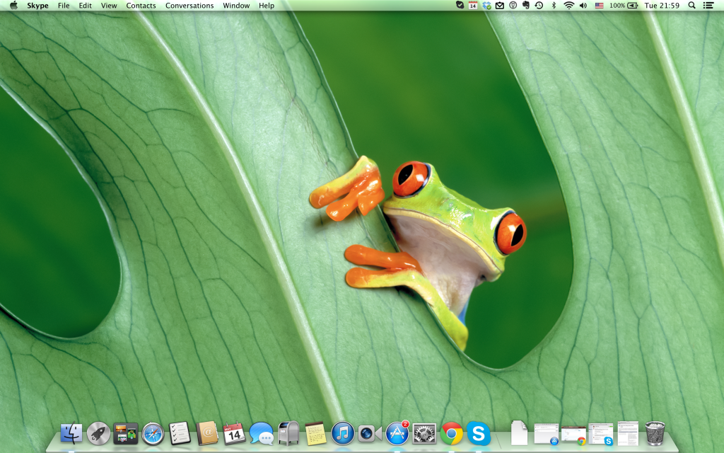Open the Wi-Fi status menu
The image size is (724, 453).
tap(569, 6)
